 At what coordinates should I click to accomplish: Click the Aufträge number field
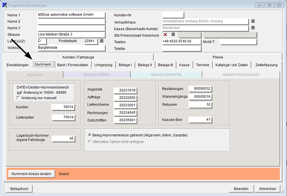point(126,98)
